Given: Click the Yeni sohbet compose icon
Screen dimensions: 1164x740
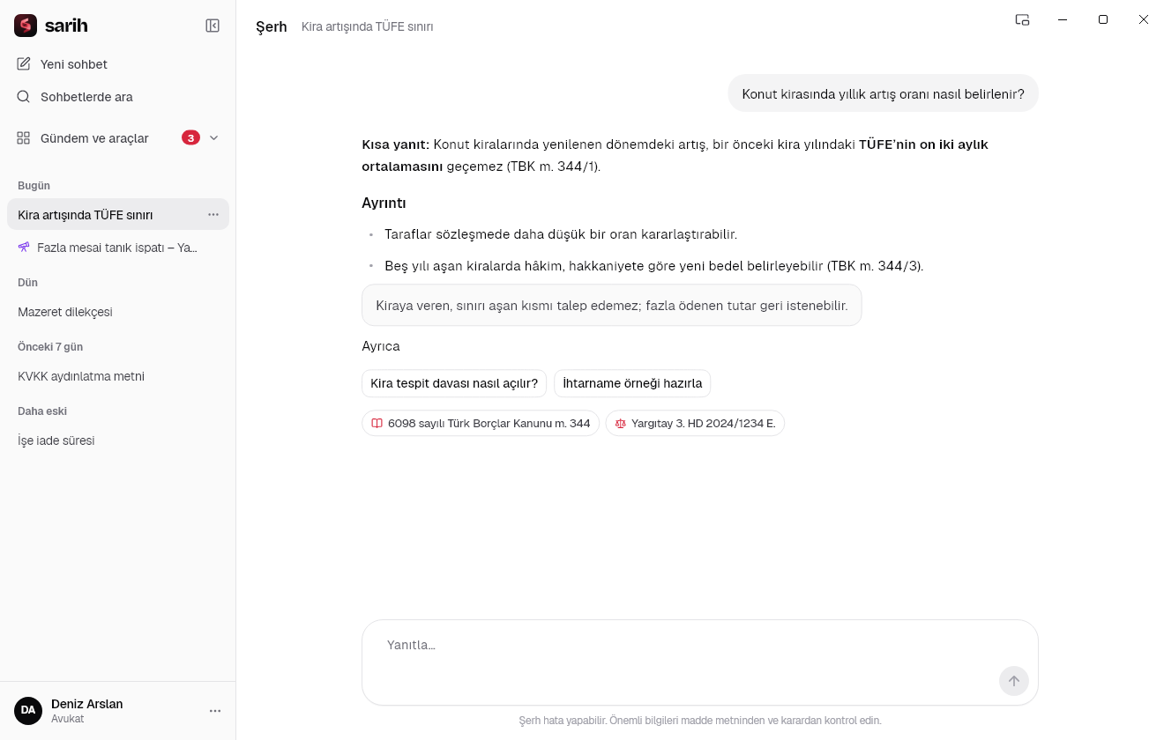Looking at the screenshot, I should pos(24,64).
